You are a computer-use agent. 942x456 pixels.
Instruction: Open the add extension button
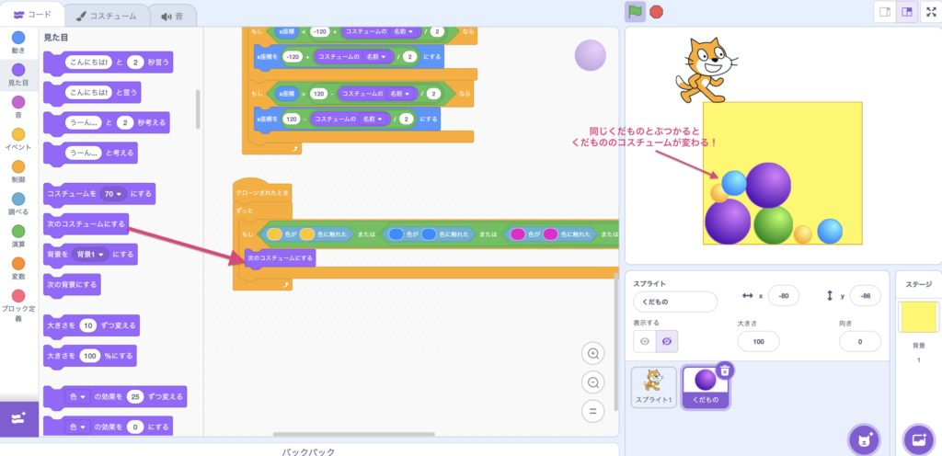click(x=18, y=418)
